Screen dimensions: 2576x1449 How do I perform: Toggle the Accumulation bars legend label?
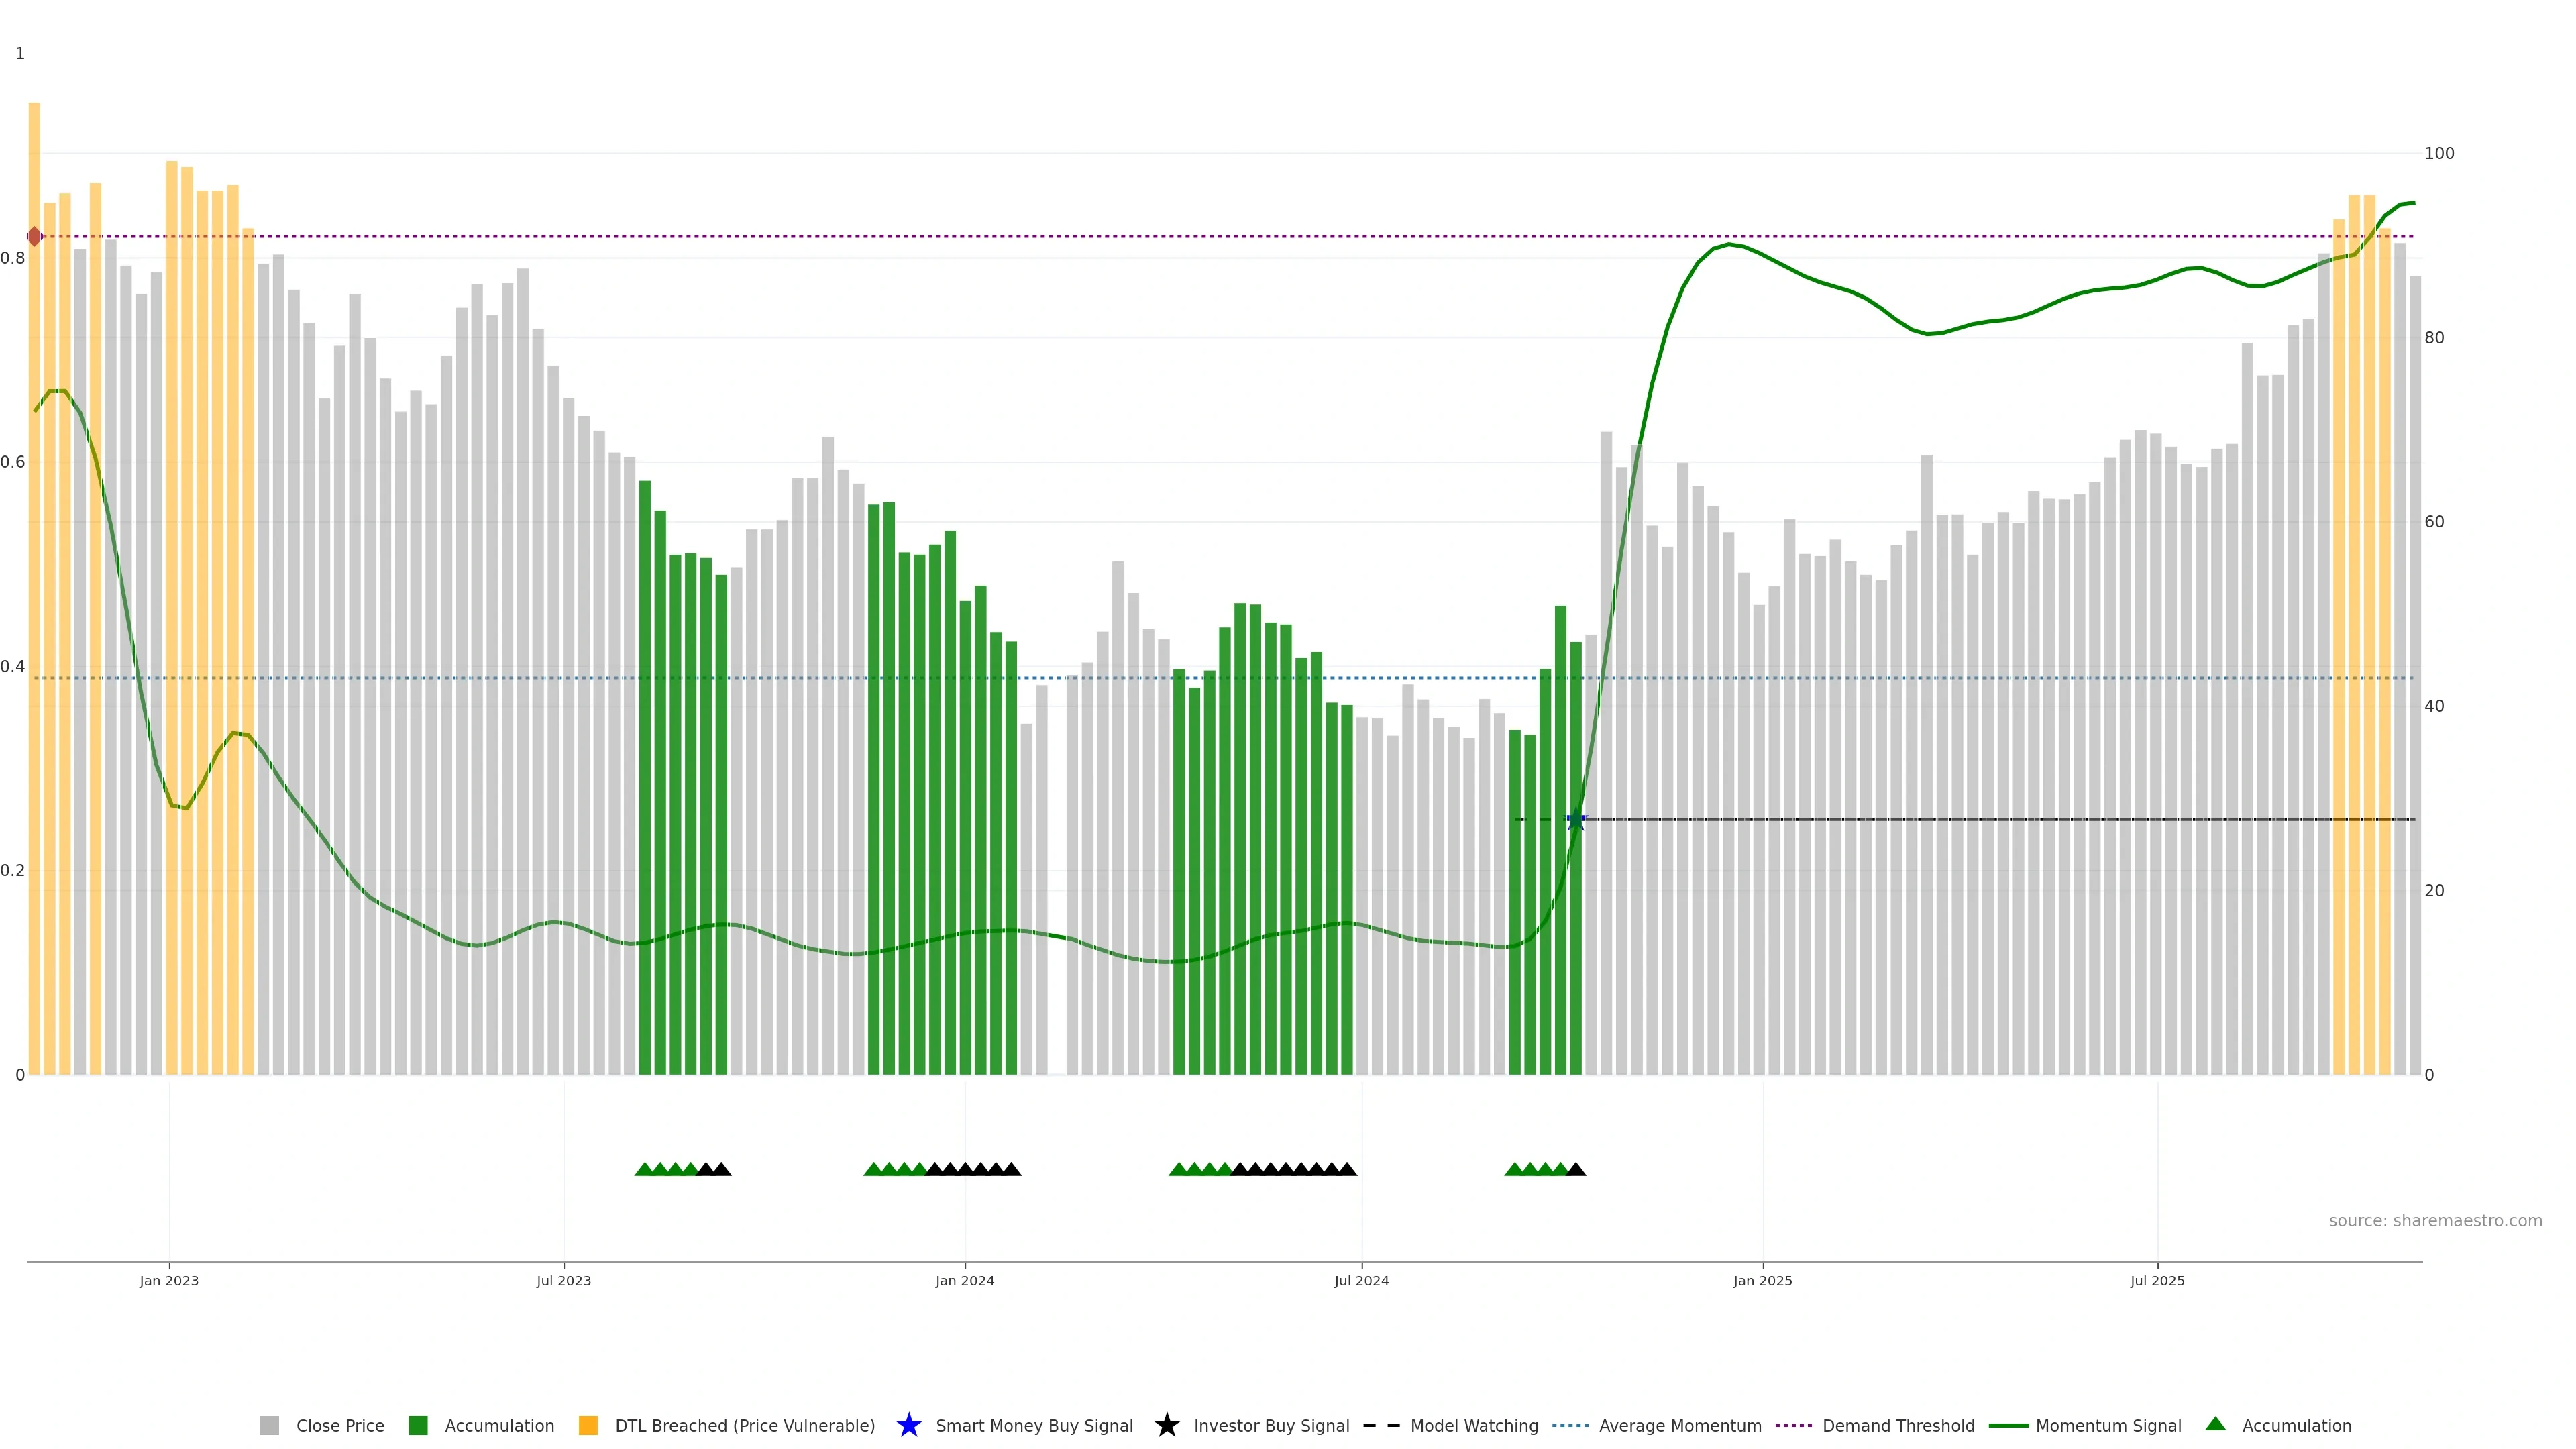[x=499, y=1425]
